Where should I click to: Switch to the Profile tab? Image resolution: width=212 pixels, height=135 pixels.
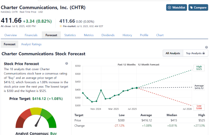point(144,35)
